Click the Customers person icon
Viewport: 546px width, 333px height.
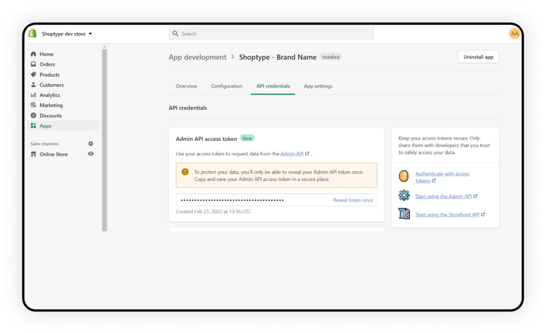coord(34,85)
